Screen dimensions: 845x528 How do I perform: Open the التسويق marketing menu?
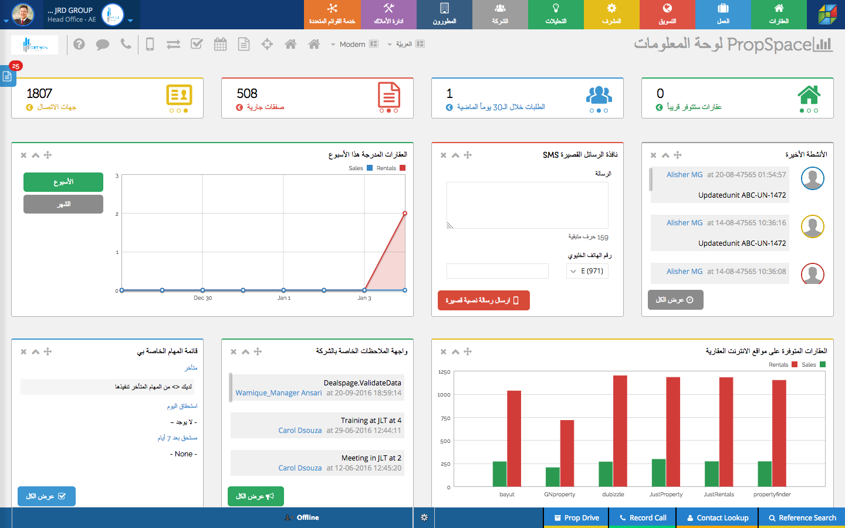point(667,15)
